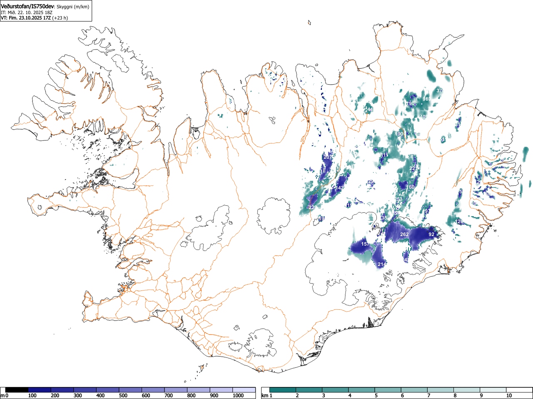The width and height of the screenshot is (533, 399).
Task: Select the 200–300 m legend swatch
Action: (62, 390)
